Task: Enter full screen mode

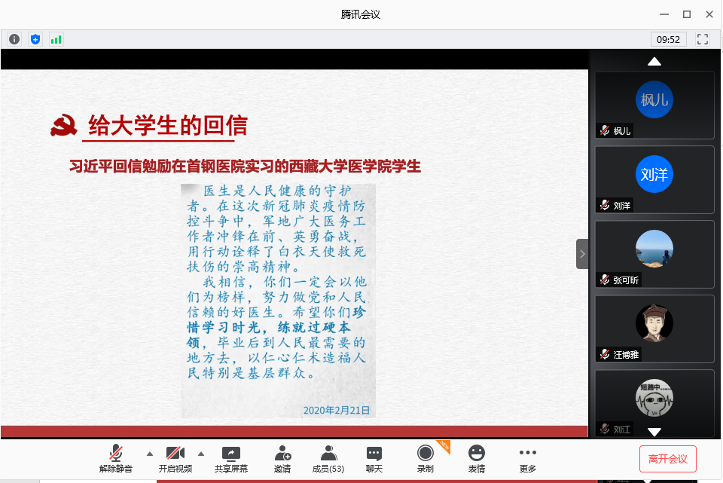Action: coord(703,39)
